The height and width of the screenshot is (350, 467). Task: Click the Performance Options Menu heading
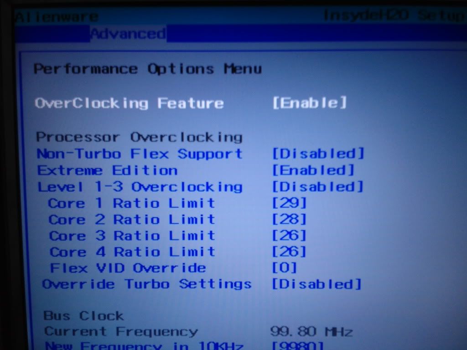pyautogui.click(x=148, y=69)
